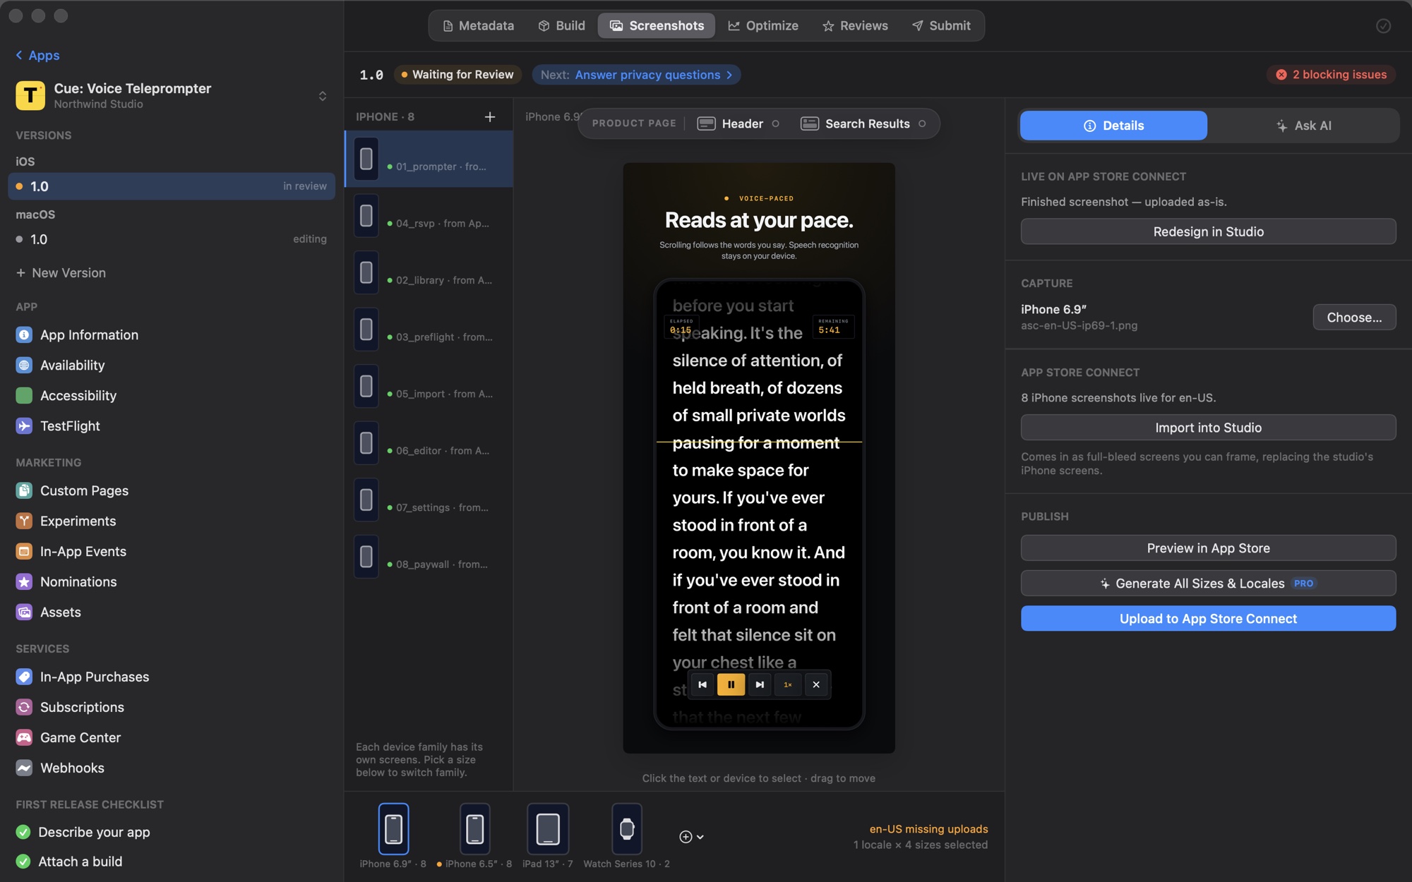Switch to the Reviews tab

pos(855,25)
